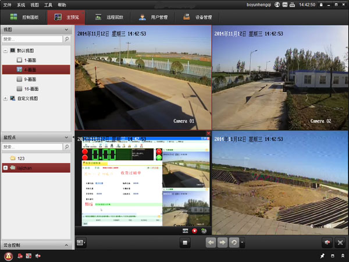This screenshot has height=262, width=349.
Task: Stop all live view with the stop button
Action: pos(186,242)
